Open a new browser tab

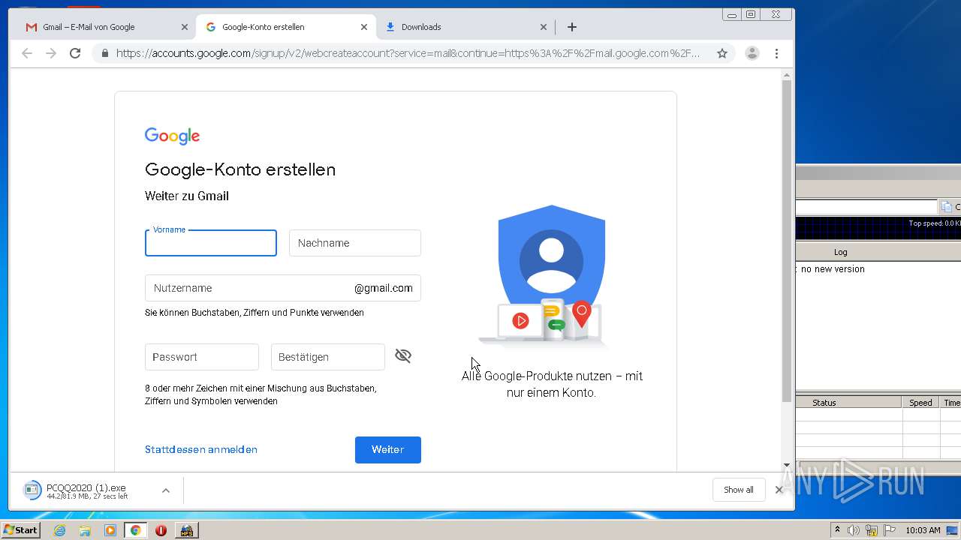[x=572, y=27]
